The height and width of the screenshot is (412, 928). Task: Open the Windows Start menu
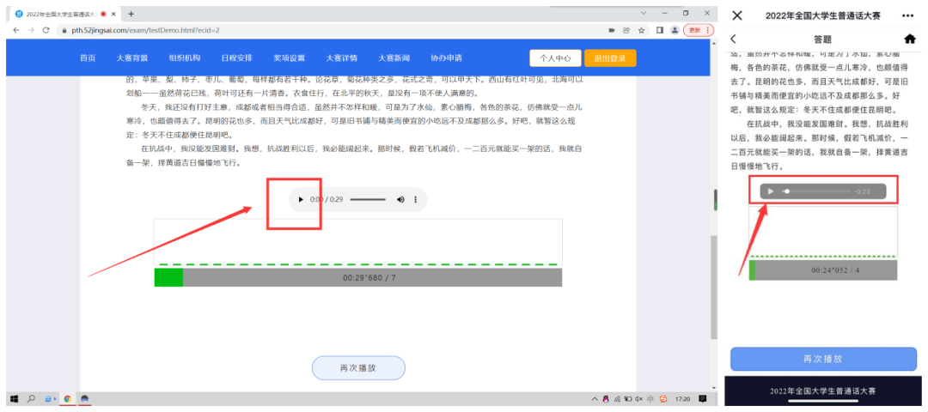(14, 399)
